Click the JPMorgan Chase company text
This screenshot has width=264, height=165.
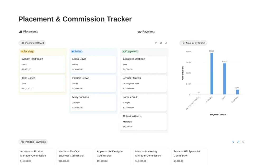click(131, 84)
